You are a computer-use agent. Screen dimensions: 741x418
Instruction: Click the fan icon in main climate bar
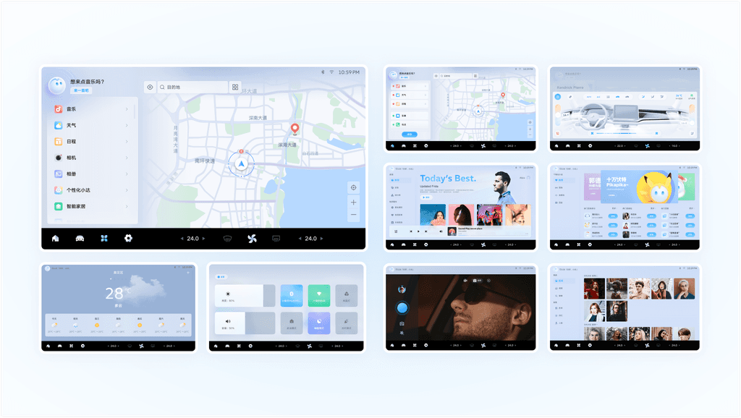(252, 239)
